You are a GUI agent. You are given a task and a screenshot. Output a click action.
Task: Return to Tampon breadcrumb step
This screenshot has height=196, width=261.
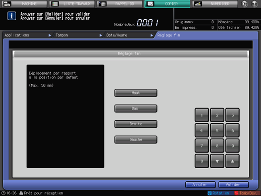62,35
